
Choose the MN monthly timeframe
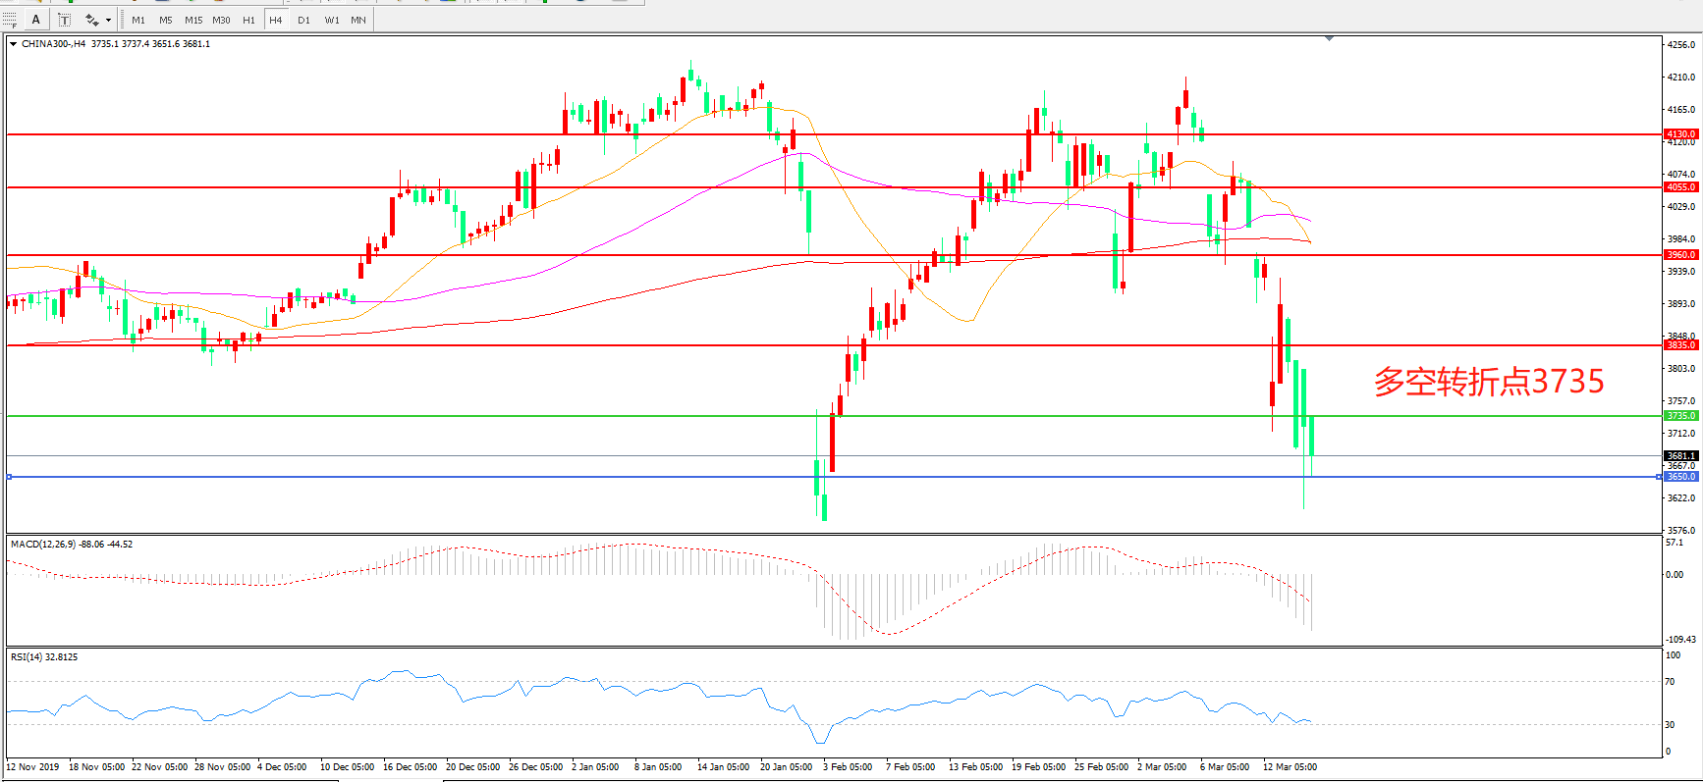tap(358, 20)
